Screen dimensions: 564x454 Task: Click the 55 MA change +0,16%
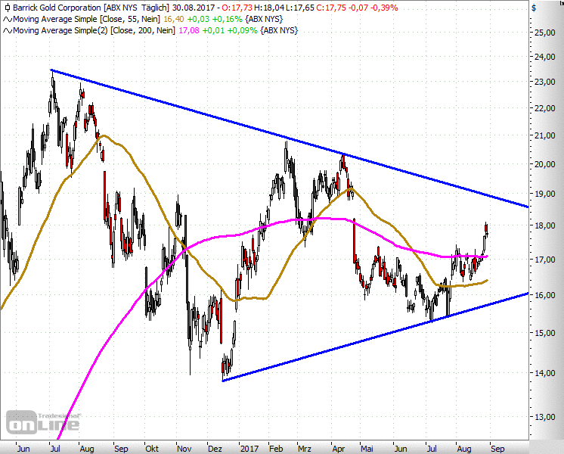(227, 19)
